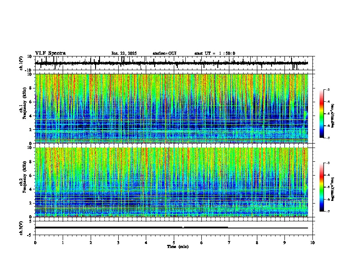
Task: Click the ch.2 Frequency (kHz) axis label
Action: point(24,177)
